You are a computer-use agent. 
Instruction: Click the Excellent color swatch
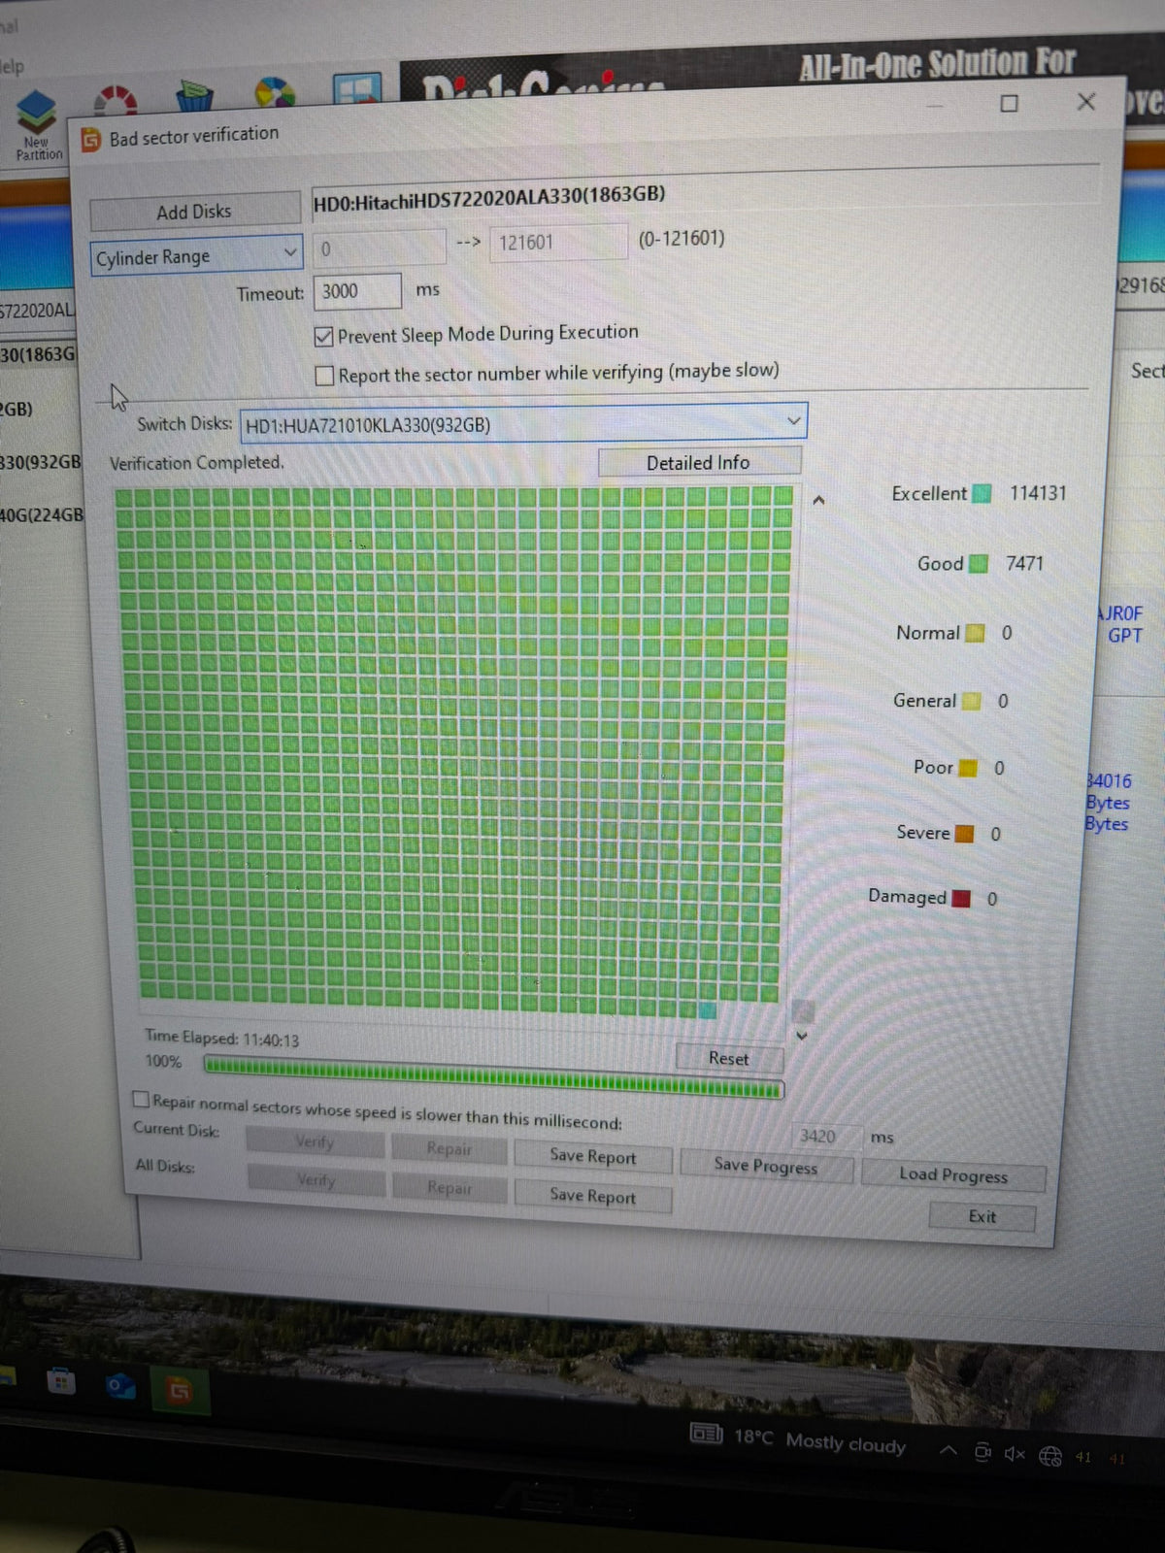click(982, 493)
